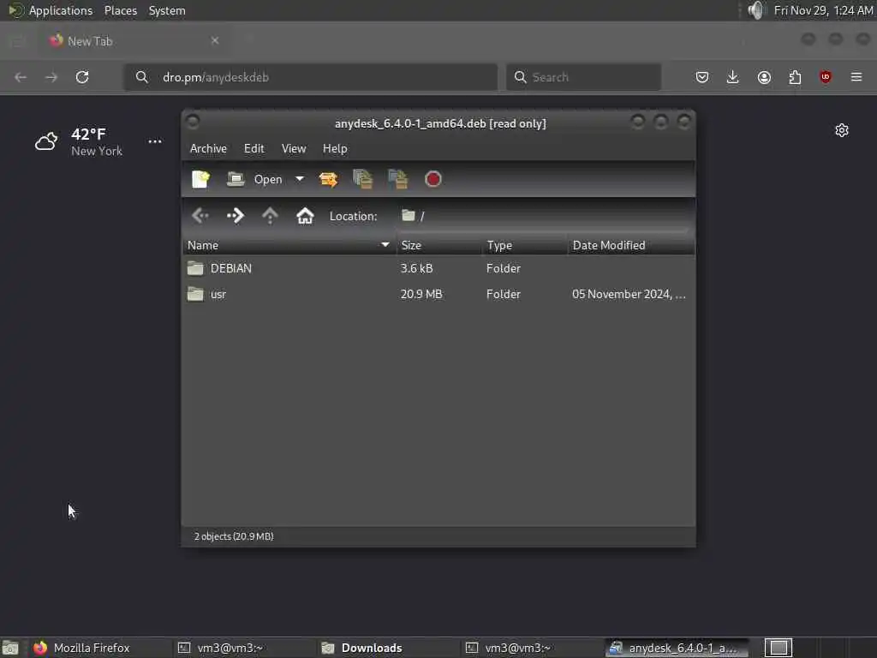
Task: Sort files by Date Modified column
Action: click(x=631, y=245)
